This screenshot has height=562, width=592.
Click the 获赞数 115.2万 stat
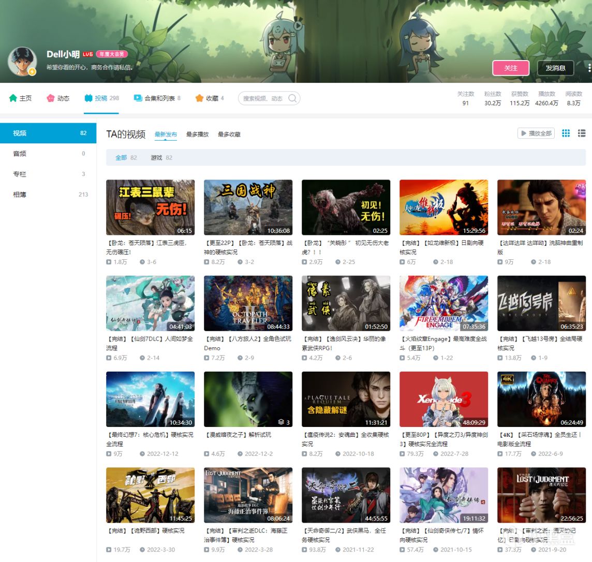click(520, 98)
